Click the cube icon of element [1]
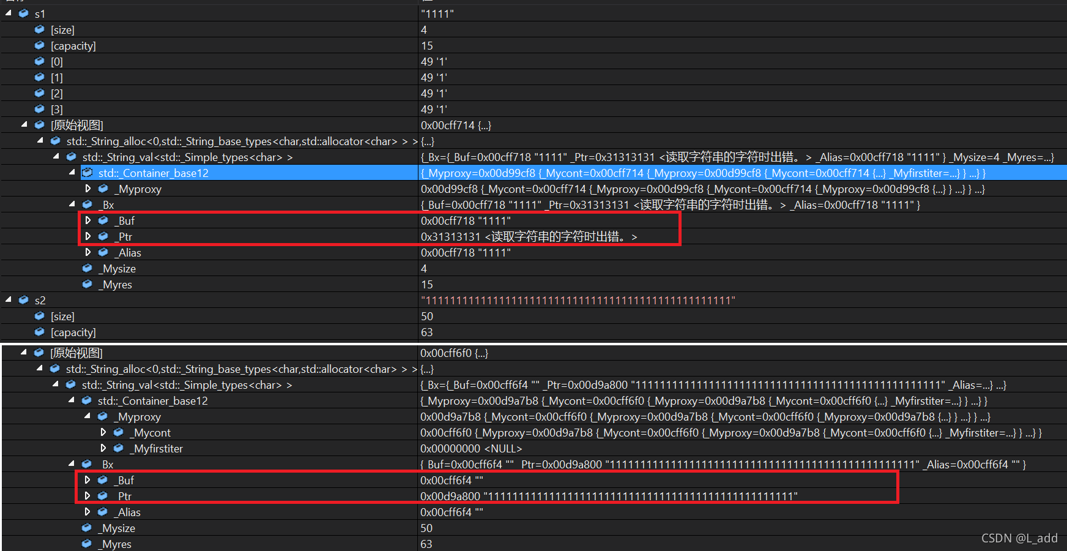1067x551 pixels. click(x=40, y=77)
